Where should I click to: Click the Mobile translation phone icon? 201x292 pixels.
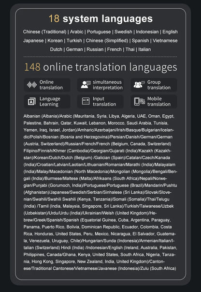click(x=140, y=102)
